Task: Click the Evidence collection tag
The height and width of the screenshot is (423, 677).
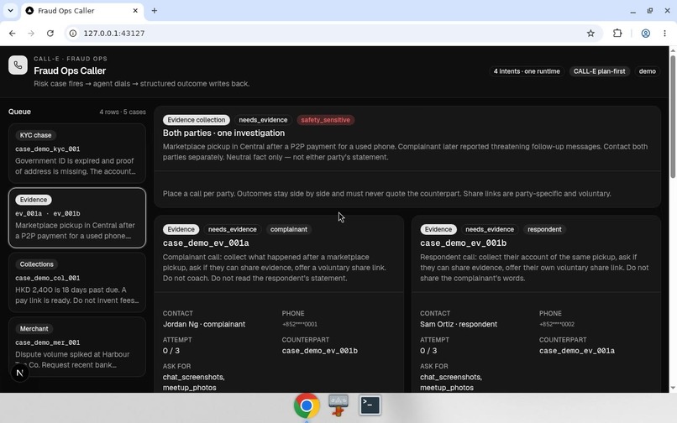Action: point(197,120)
